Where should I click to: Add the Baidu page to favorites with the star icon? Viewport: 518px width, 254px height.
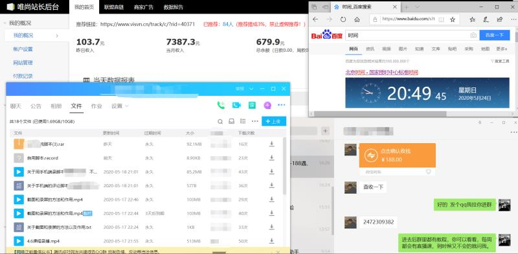453,19
